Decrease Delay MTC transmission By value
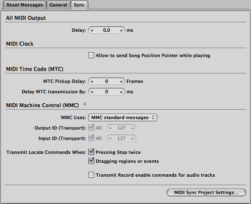Viewport: 251px width, 204px height. (x=92, y=92)
